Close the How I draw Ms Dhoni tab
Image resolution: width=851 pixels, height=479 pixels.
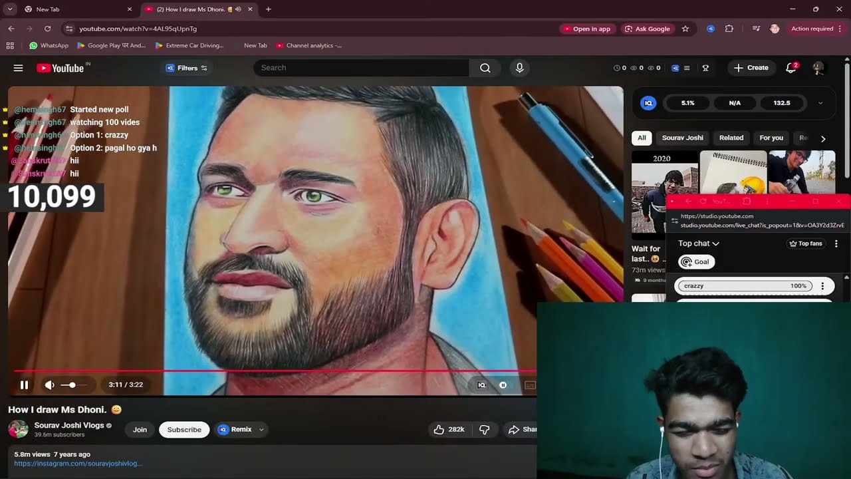(x=250, y=9)
